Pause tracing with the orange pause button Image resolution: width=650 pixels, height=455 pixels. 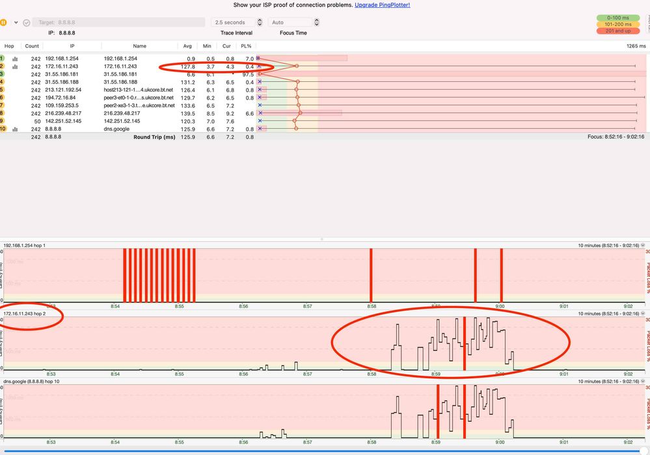point(3,22)
